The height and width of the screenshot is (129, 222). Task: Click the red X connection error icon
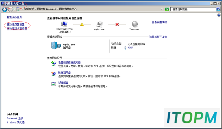(x=117, y=24)
